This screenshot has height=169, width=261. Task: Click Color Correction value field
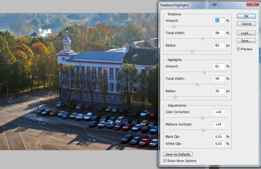[219, 112]
